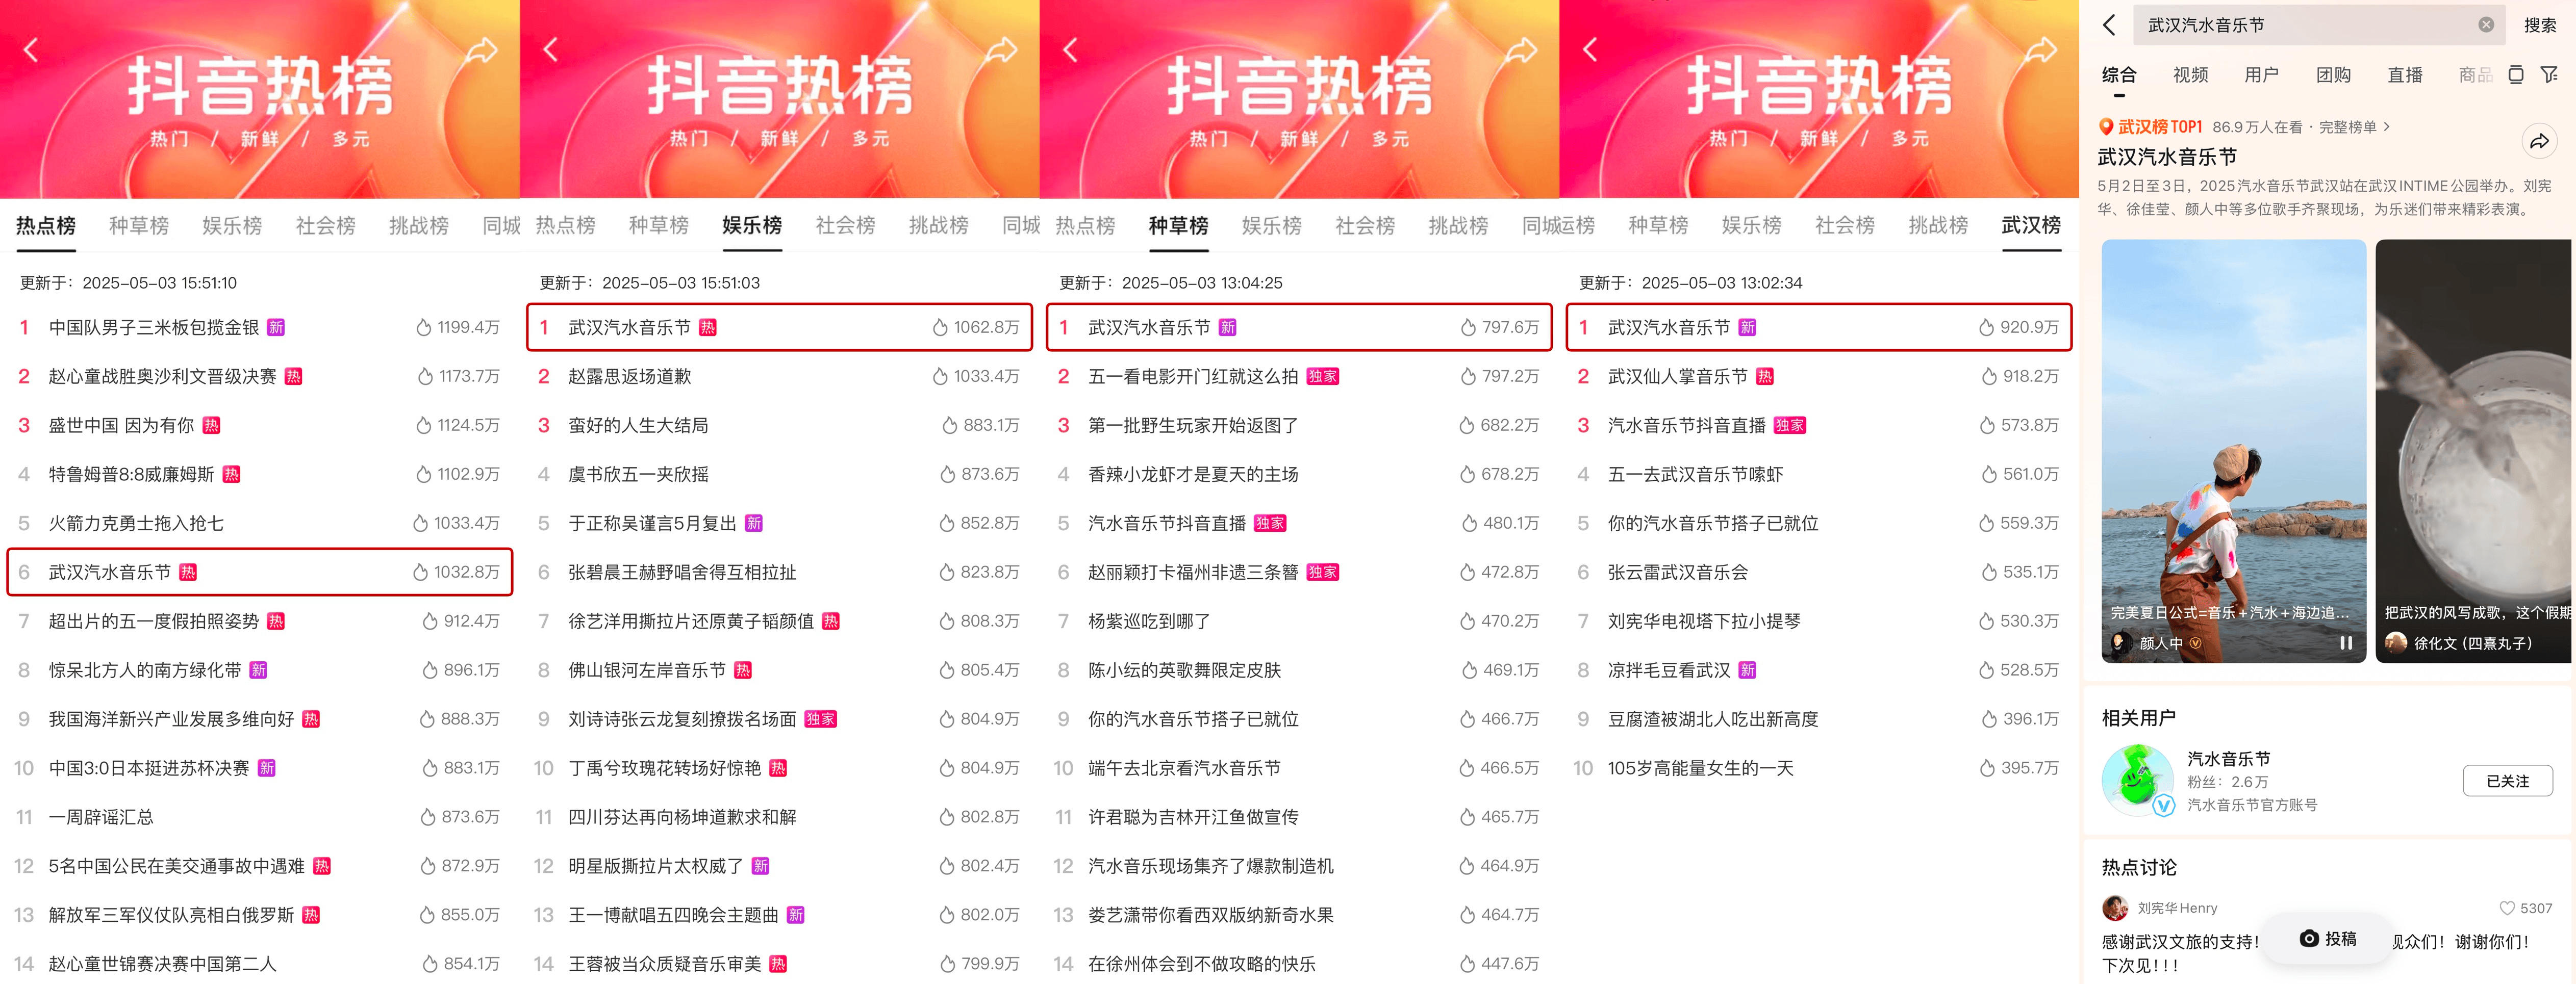Open 中国队男子三米板包揽金银 in 热点榜
This screenshot has height=984, width=2576.
pyautogui.click(x=259, y=328)
